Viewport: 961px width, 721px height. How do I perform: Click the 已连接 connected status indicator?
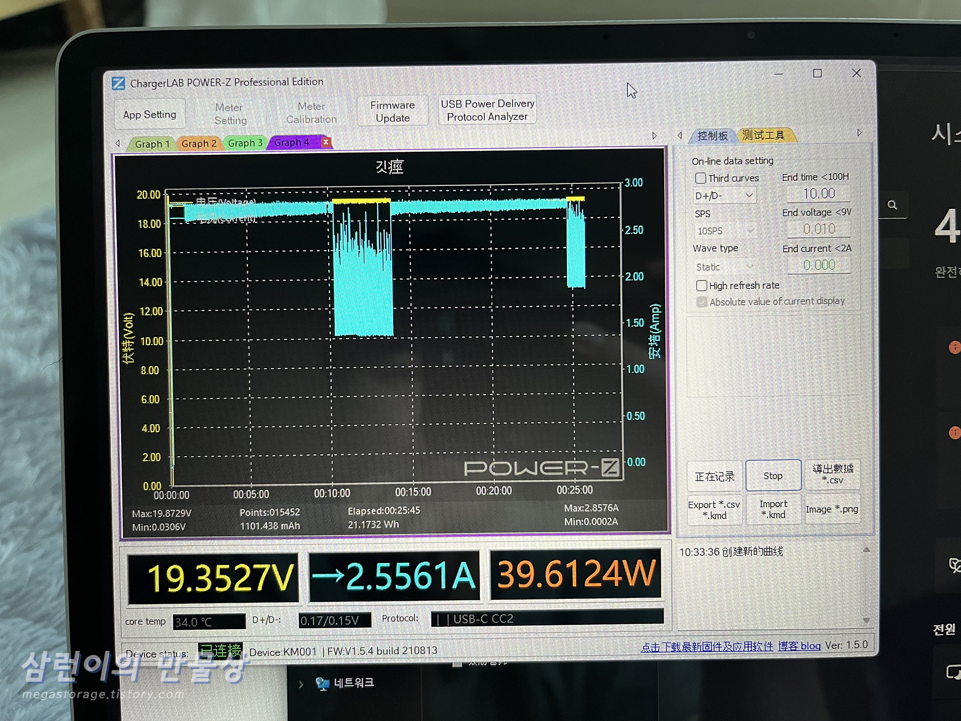pos(221,651)
